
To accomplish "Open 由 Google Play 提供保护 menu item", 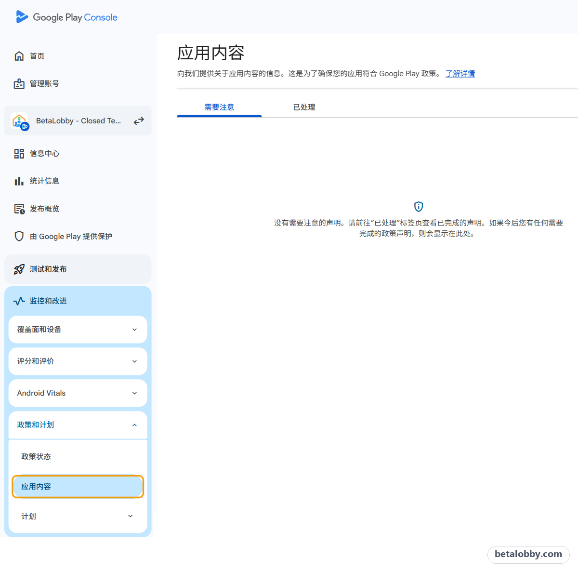I will pyautogui.click(x=78, y=236).
